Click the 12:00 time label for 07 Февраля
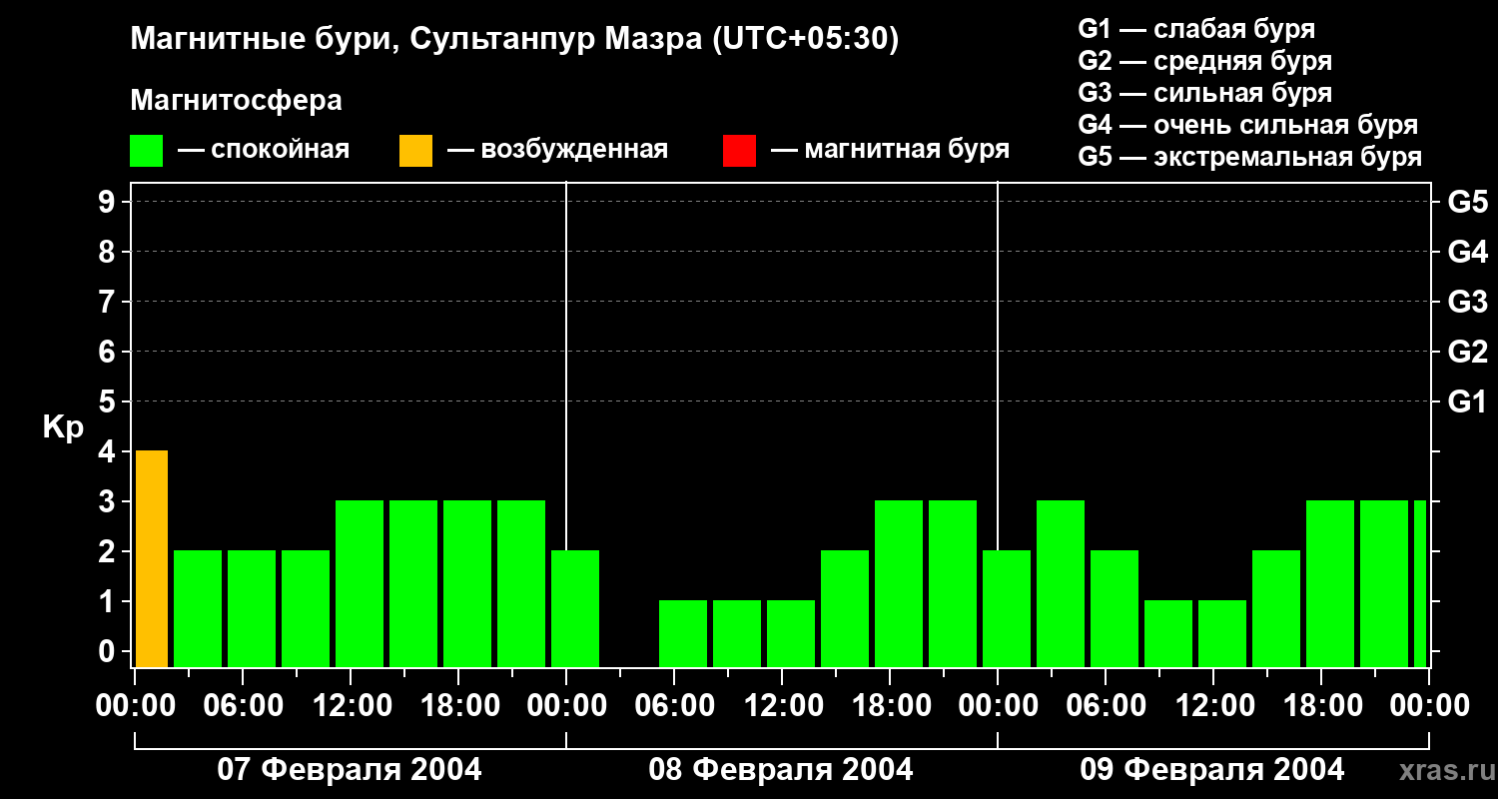Image resolution: width=1498 pixels, height=799 pixels. pyautogui.click(x=351, y=706)
